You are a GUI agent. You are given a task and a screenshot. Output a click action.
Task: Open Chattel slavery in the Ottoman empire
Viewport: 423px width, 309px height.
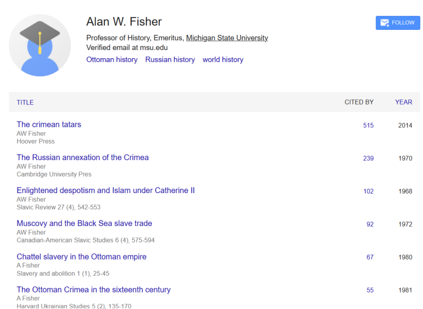click(x=81, y=256)
